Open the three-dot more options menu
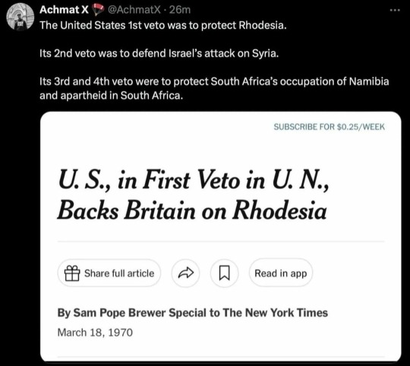The height and width of the screenshot is (366, 410). click(395, 10)
